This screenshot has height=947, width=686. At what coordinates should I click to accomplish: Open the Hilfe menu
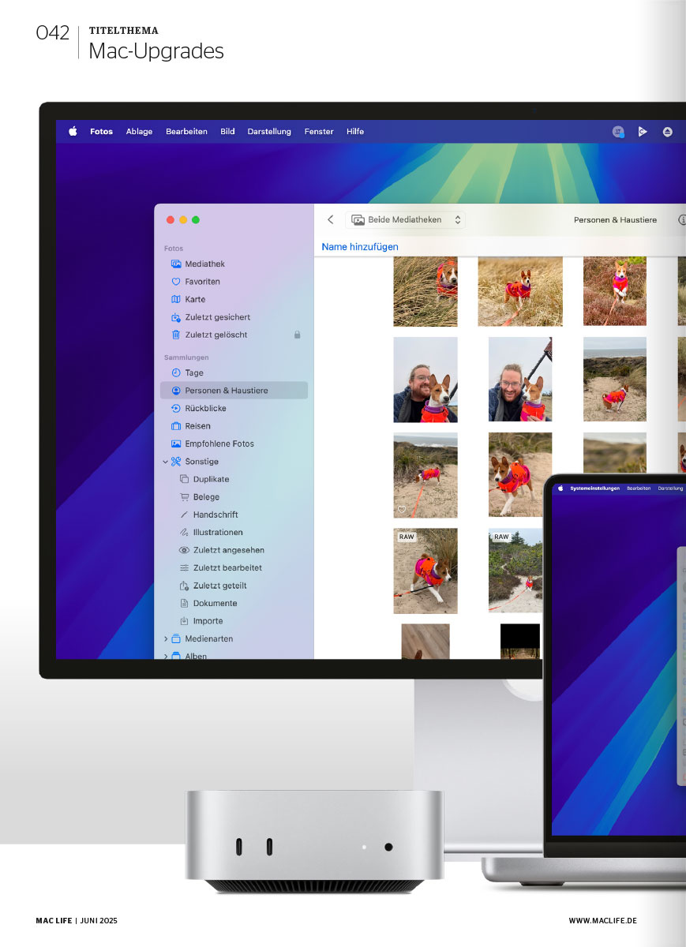click(355, 132)
